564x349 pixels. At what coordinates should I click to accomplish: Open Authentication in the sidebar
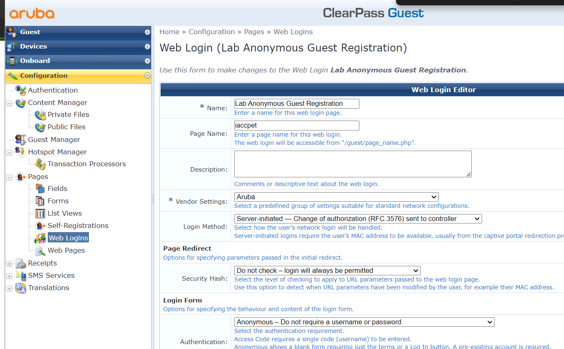coord(53,90)
